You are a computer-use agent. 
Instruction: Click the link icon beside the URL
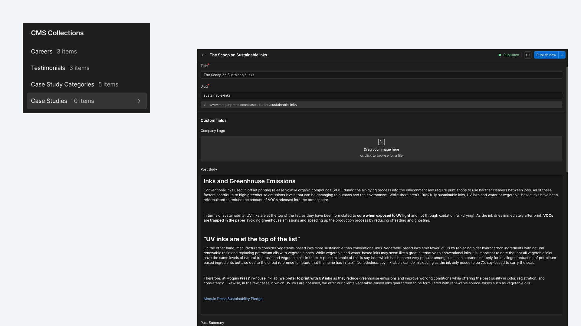click(205, 105)
